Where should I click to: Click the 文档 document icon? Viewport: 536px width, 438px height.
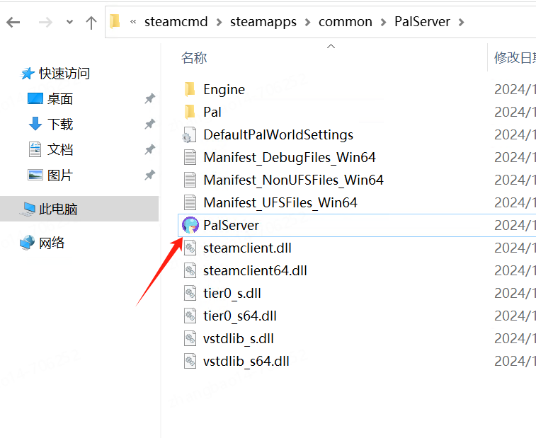click(x=35, y=149)
